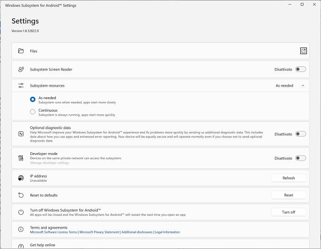Viewport: 321px width, 249px height.
Task: Toggle the Subsystem Screen Reader switch
Action: [x=301, y=69]
